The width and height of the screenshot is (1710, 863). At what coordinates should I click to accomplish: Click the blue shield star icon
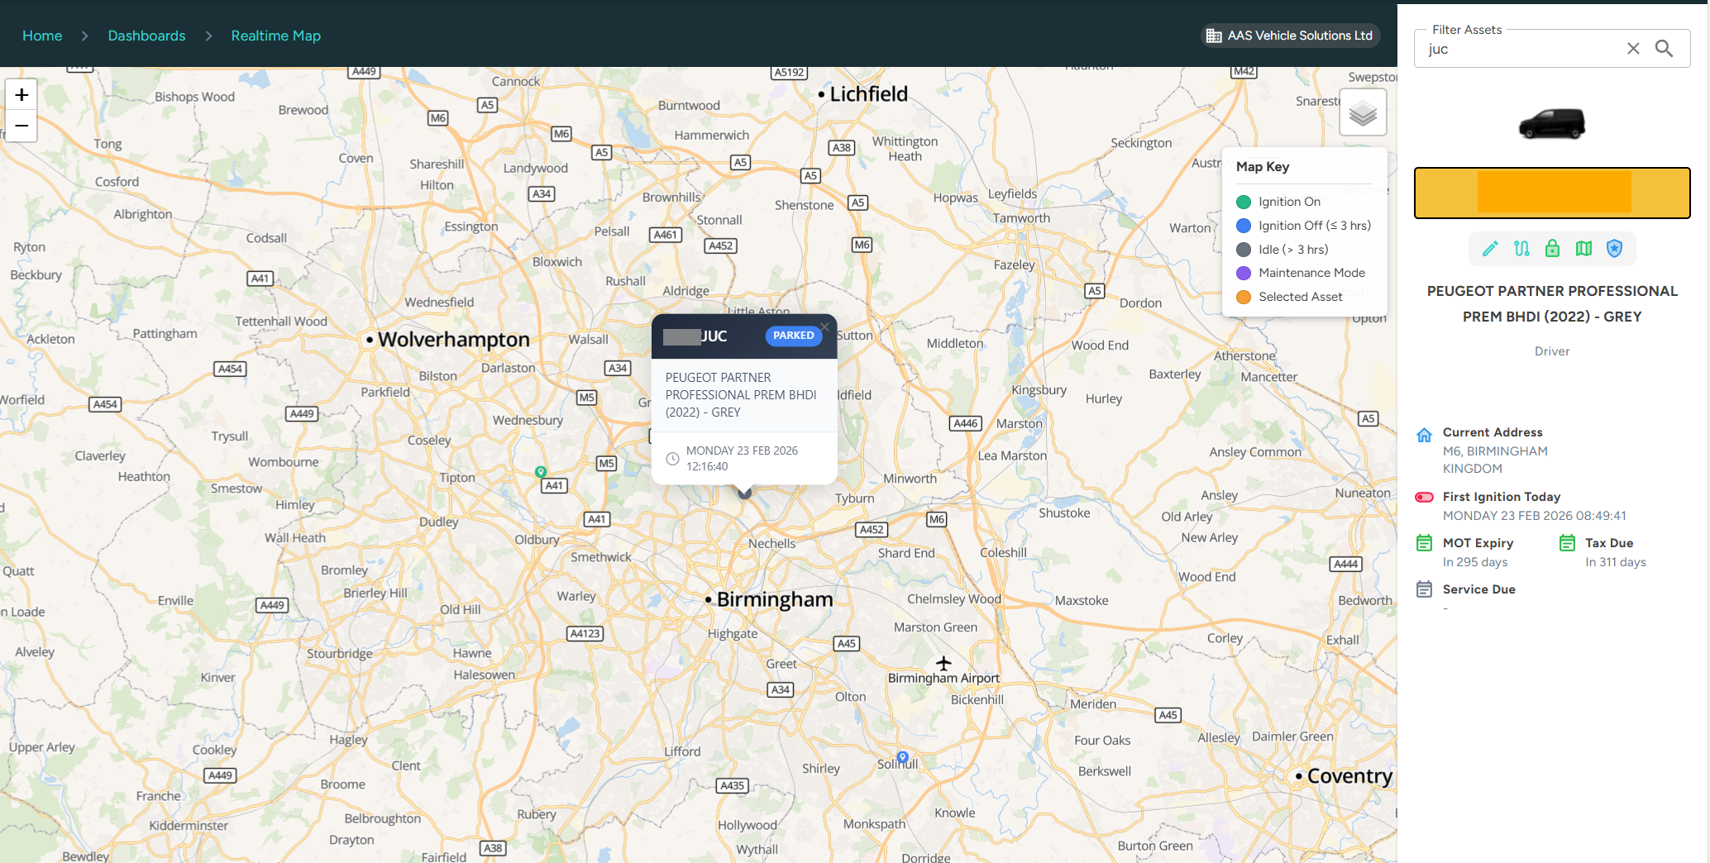1614,249
